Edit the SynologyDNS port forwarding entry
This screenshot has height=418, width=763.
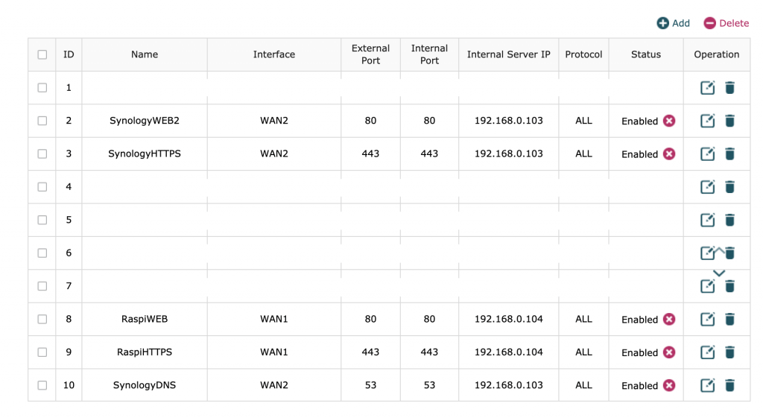[707, 385]
